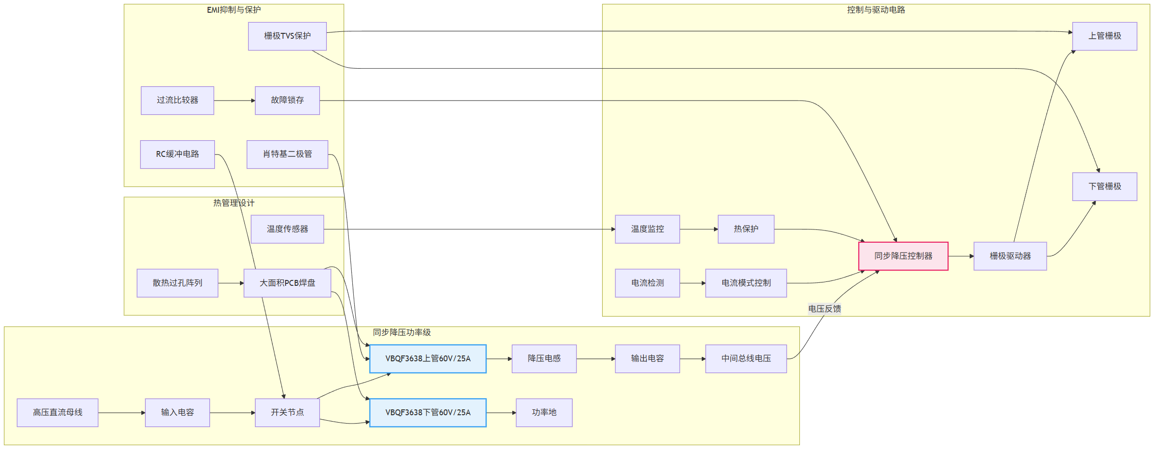Select the 温度监控 node
Image resolution: width=1162 pixels, height=453 pixels.
[648, 229]
